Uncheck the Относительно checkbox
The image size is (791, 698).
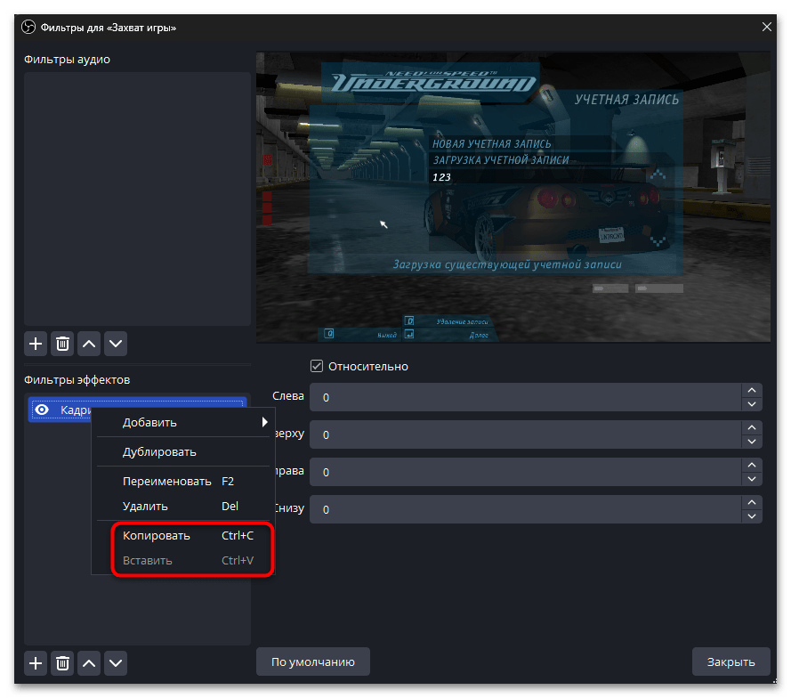tap(316, 366)
